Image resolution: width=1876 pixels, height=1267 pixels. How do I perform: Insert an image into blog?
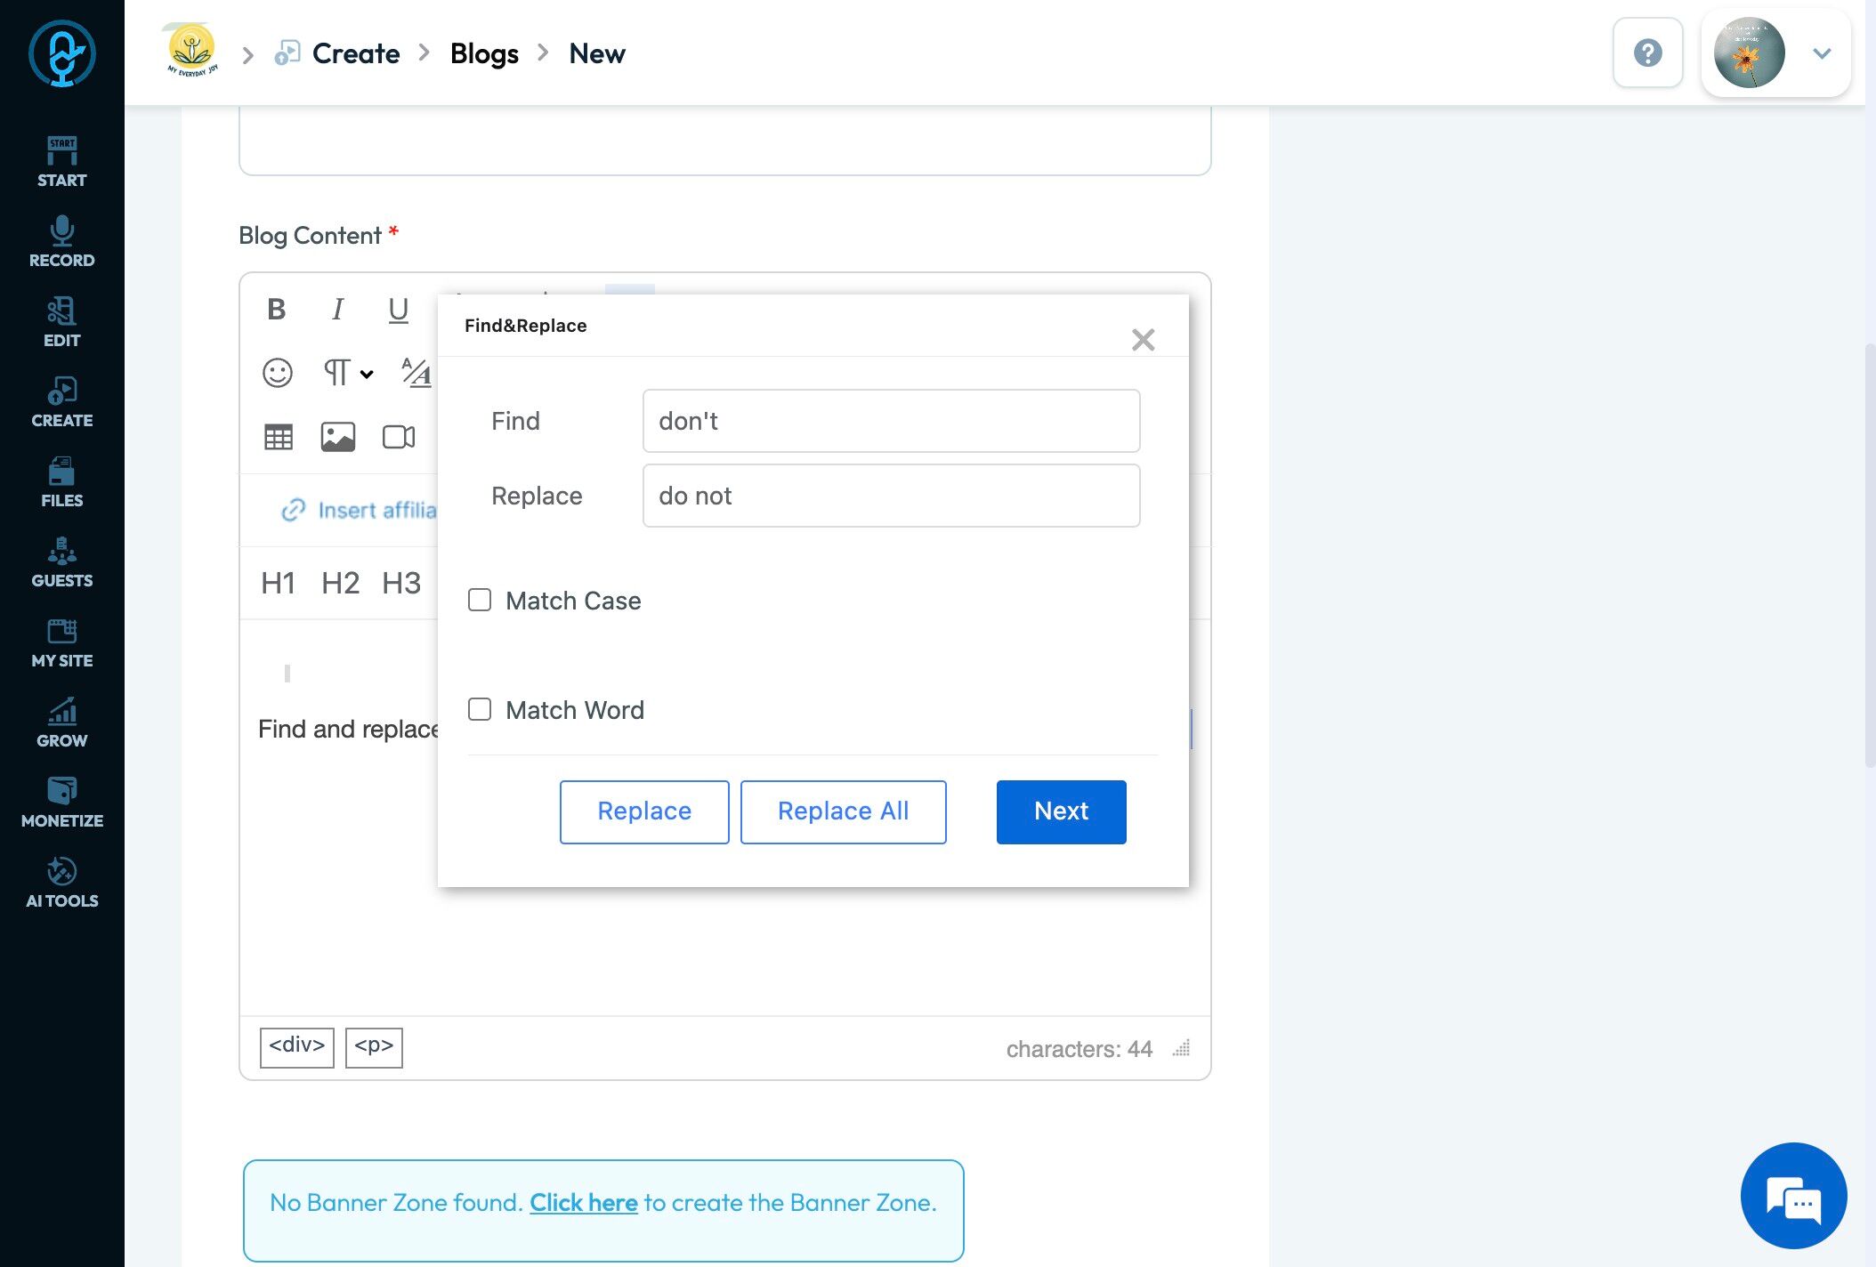coord(338,437)
